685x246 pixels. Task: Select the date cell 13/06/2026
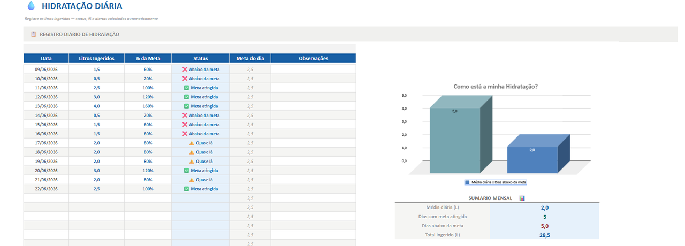[x=46, y=106]
